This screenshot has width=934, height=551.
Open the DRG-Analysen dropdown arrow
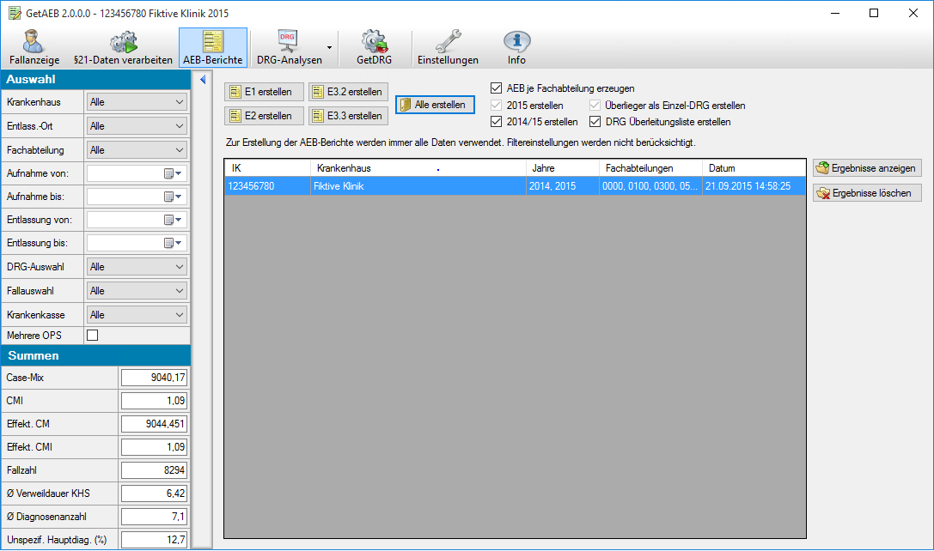[x=329, y=48]
